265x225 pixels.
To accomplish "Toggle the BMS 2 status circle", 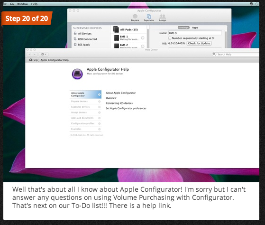I will pyautogui.click(x=143, y=46).
